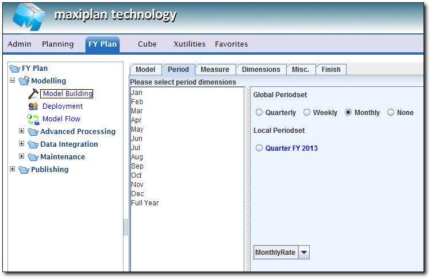
Task: Open the Cube menu
Action: click(x=147, y=44)
